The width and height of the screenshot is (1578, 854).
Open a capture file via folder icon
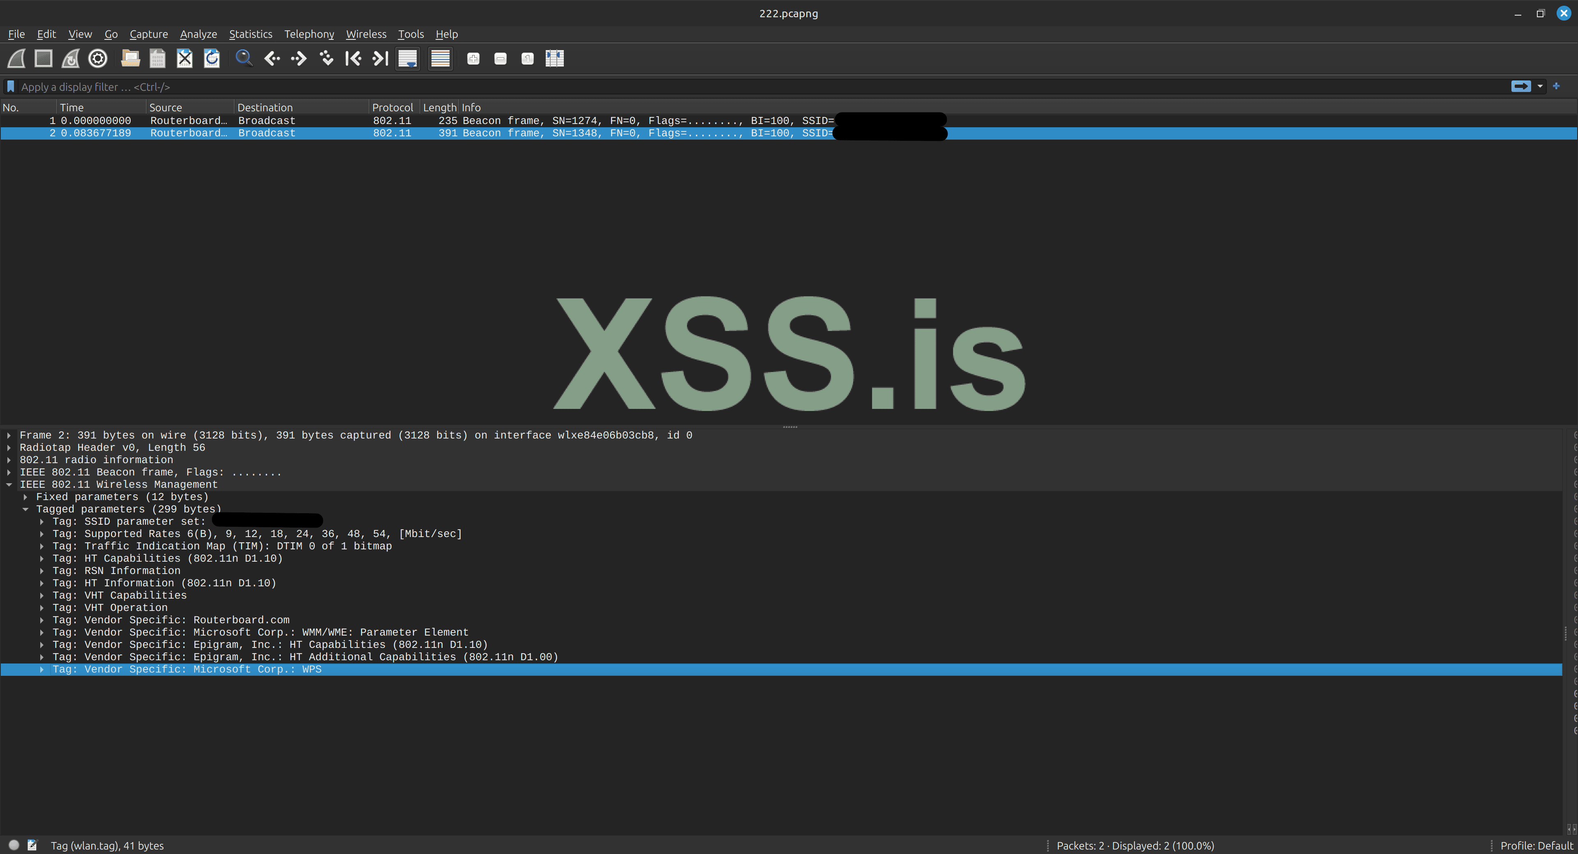click(x=130, y=59)
